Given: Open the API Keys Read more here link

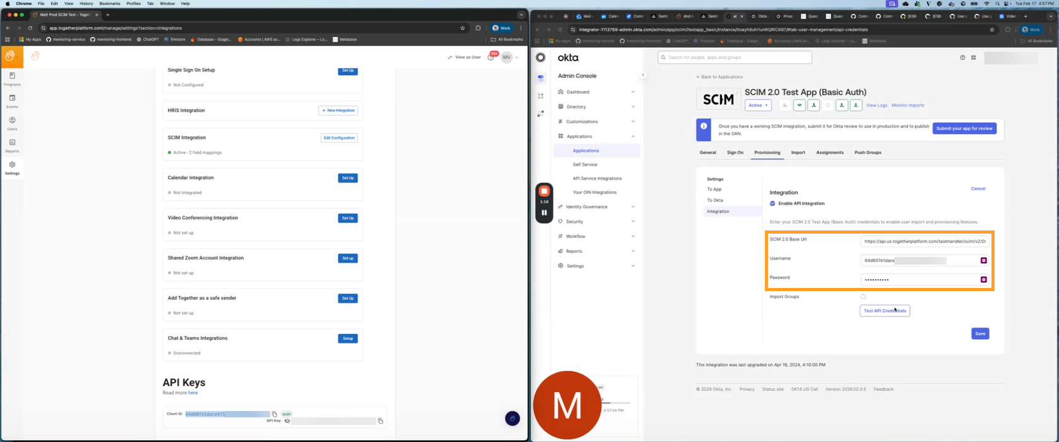Looking at the screenshot, I should pyautogui.click(x=193, y=393).
